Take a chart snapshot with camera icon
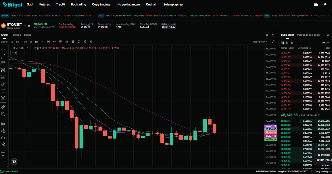 click(67, 42)
